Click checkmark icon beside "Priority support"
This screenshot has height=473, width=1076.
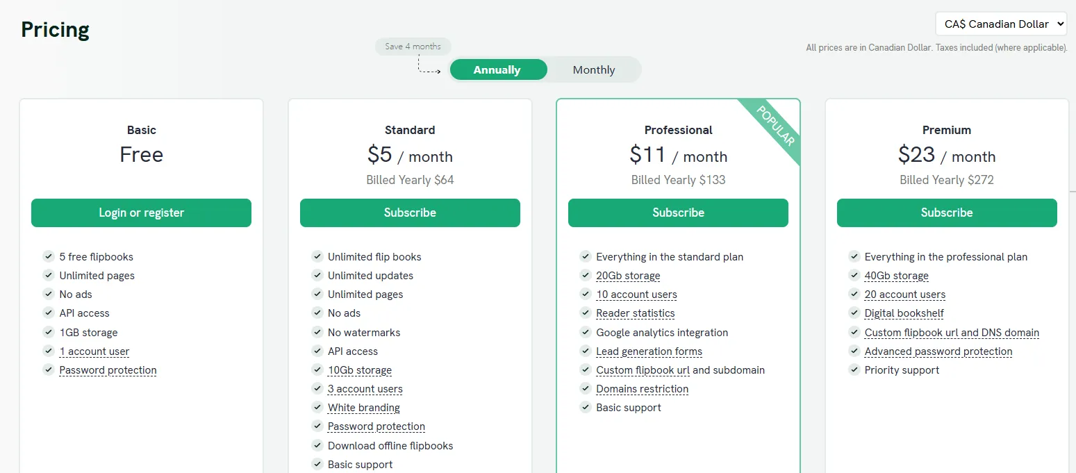(x=854, y=370)
